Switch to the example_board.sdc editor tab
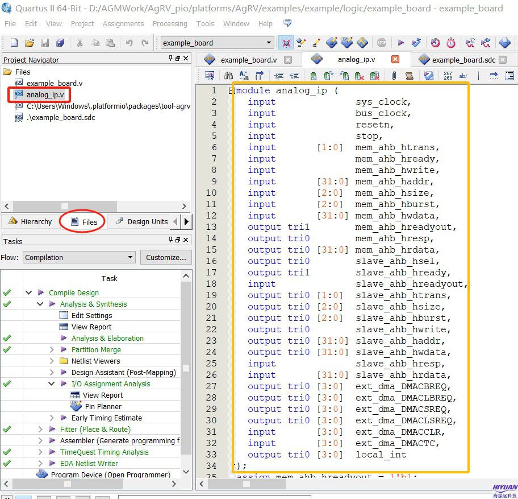This screenshot has width=518, height=499. pyautogui.click(x=463, y=60)
